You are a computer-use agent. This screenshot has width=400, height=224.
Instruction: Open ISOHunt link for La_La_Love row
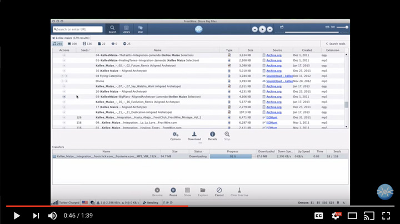point(272,123)
